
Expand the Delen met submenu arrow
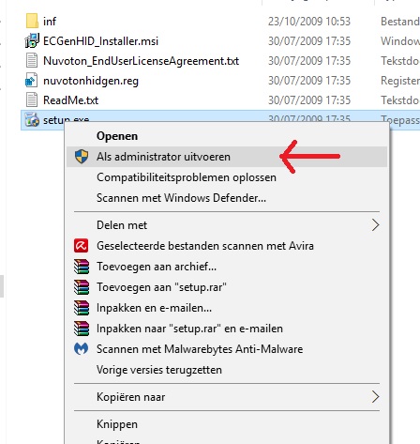pos(375,225)
